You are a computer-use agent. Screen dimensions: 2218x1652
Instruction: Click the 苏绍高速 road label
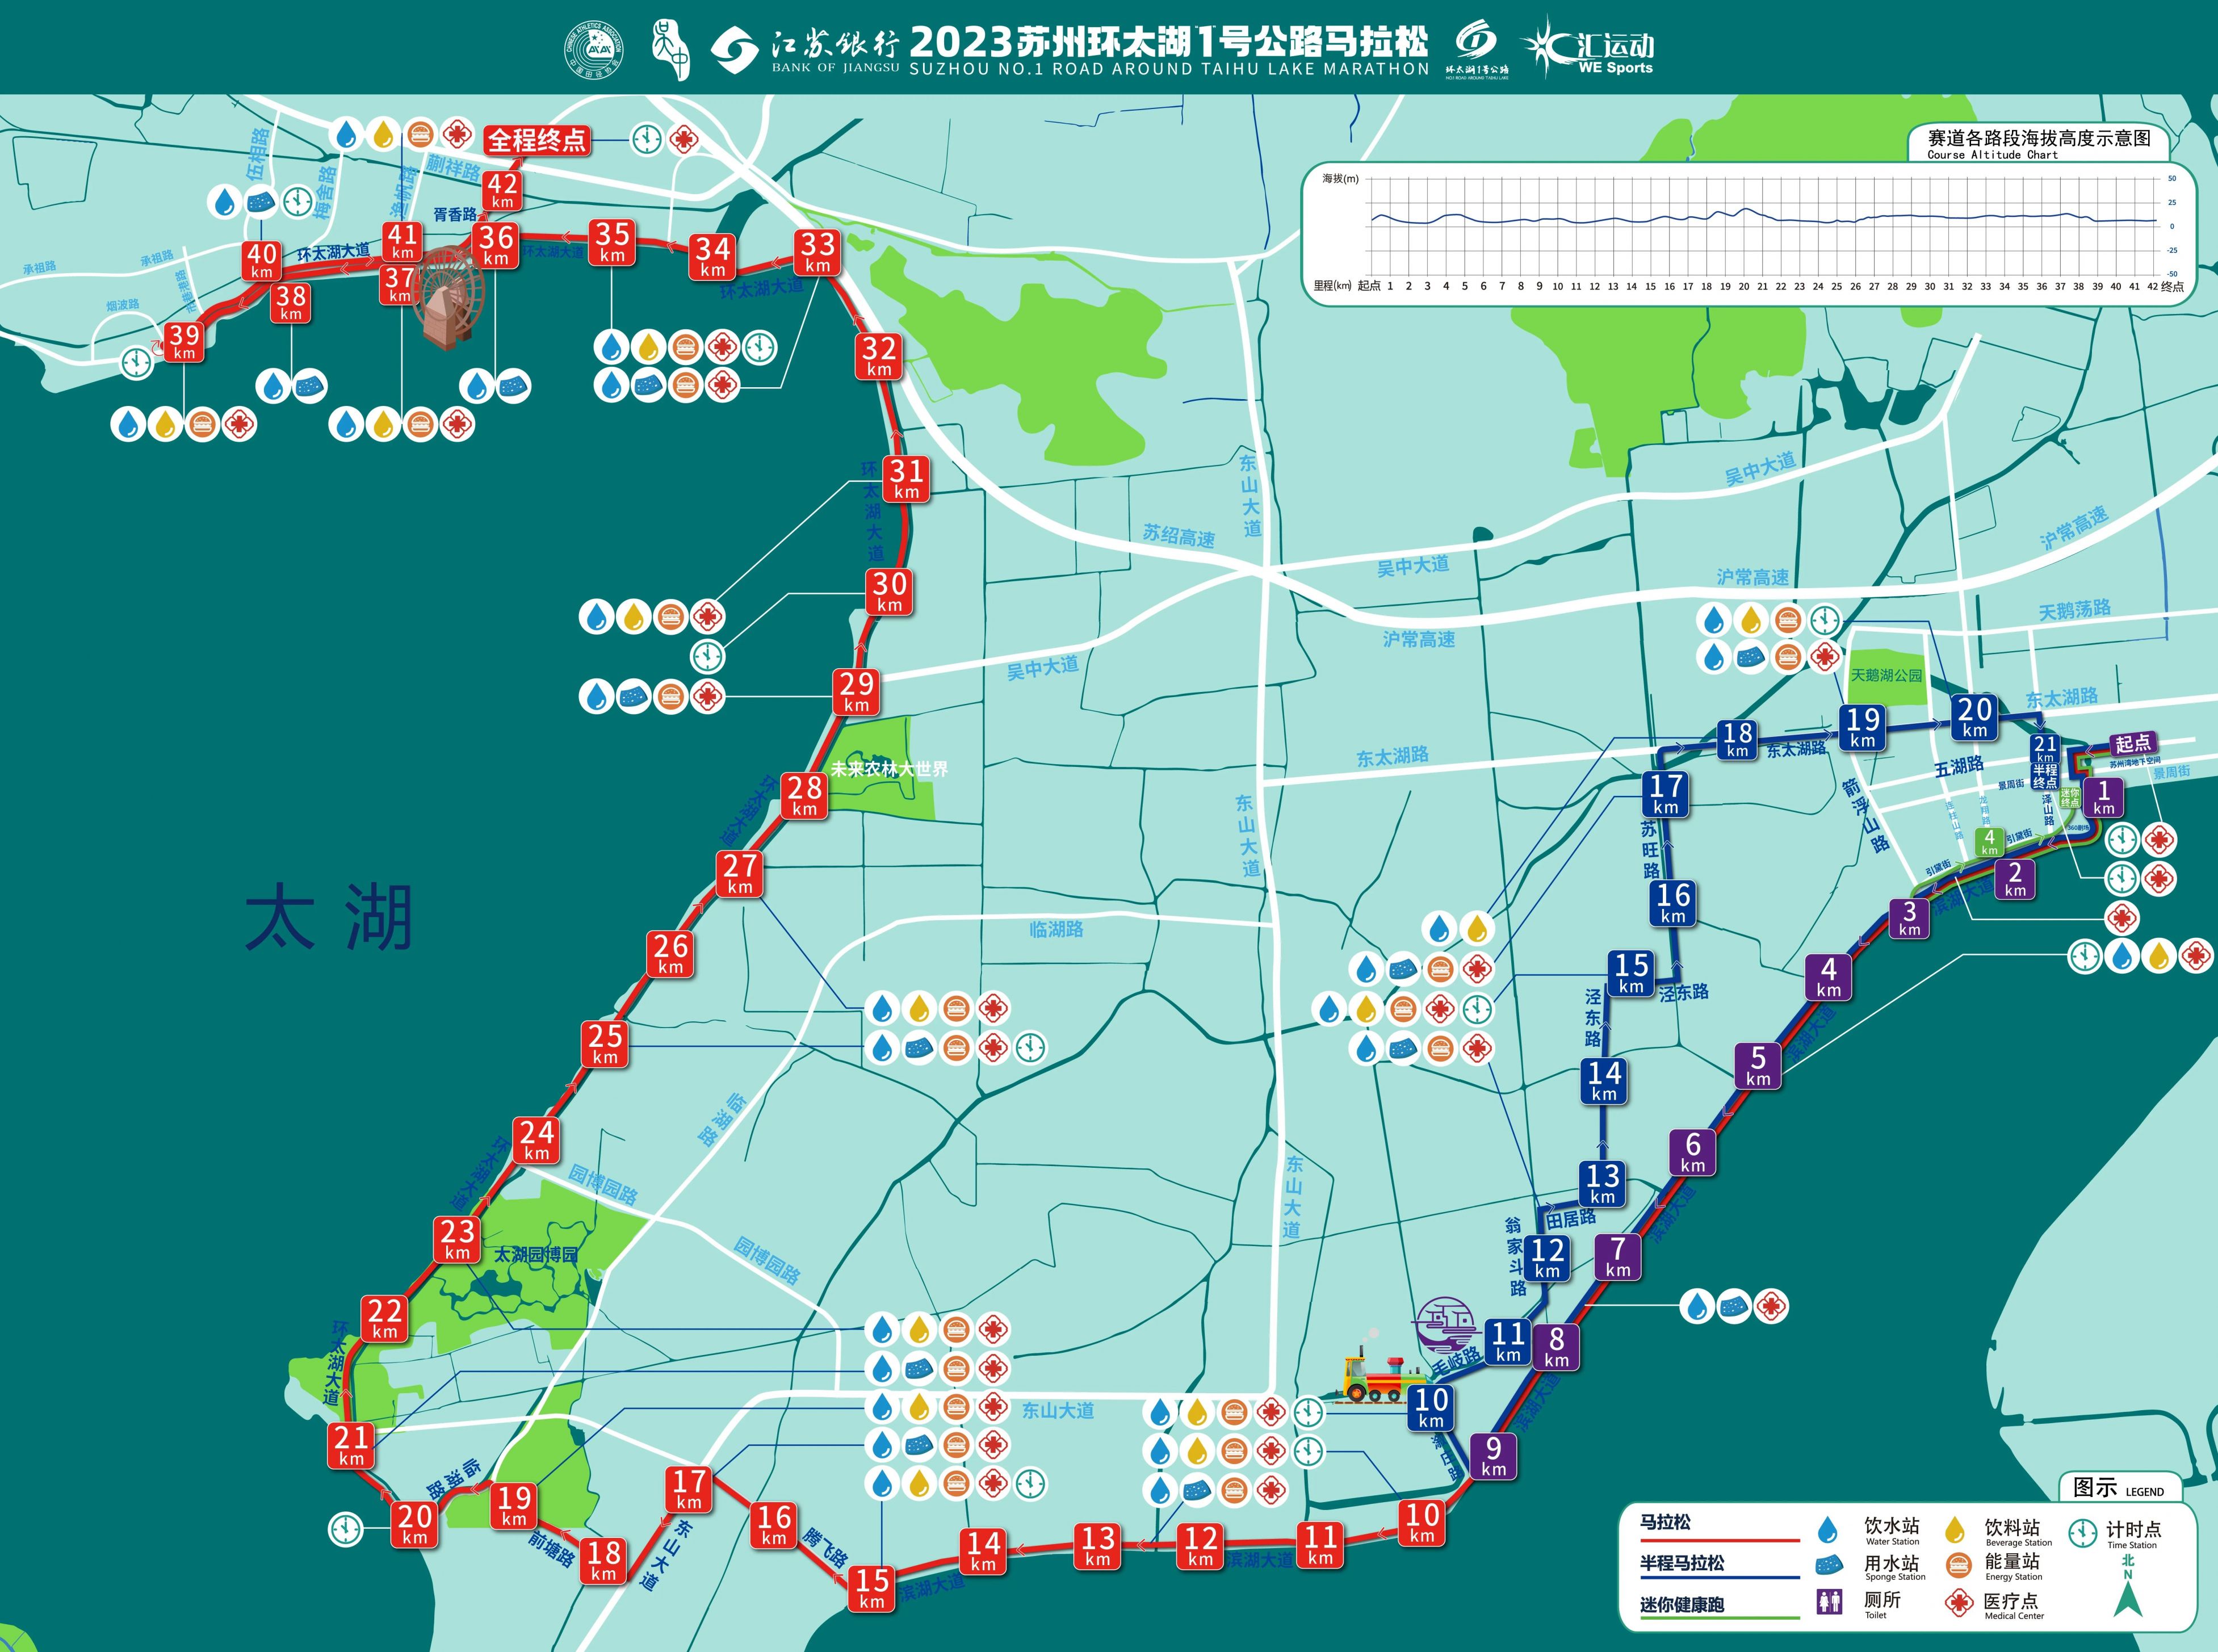(1179, 536)
